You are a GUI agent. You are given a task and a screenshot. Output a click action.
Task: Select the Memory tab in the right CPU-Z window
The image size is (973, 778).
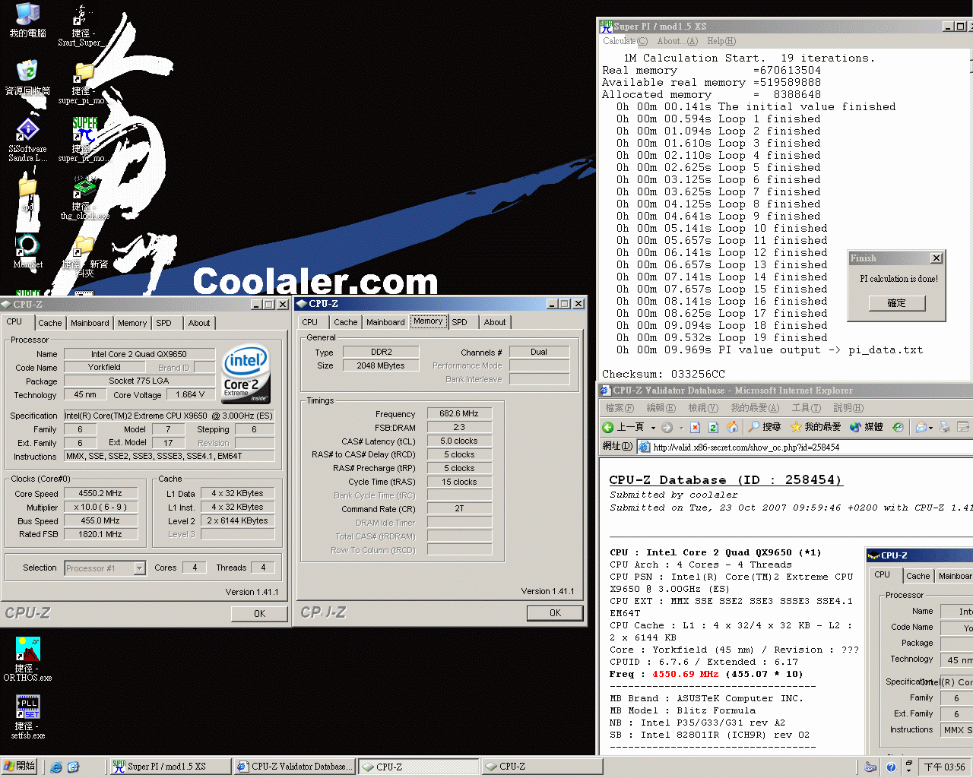coord(428,321)
